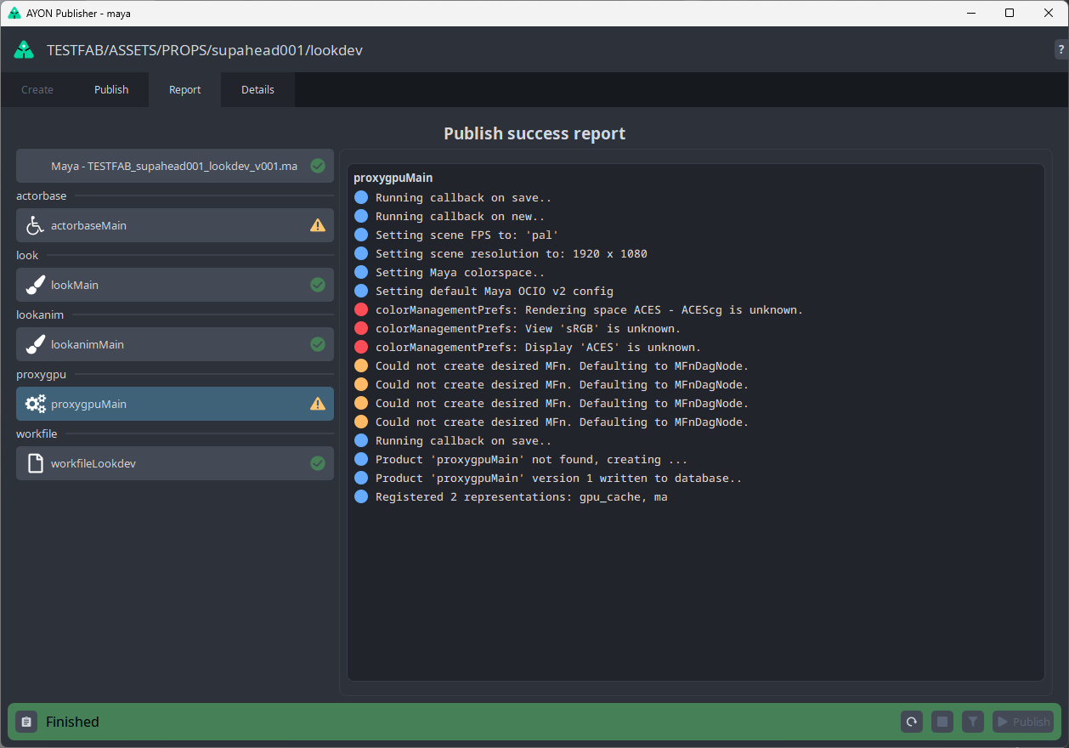Screen dimensions: 1069x748
Task: Open the help question mark button
Action: pos(1061,49)
